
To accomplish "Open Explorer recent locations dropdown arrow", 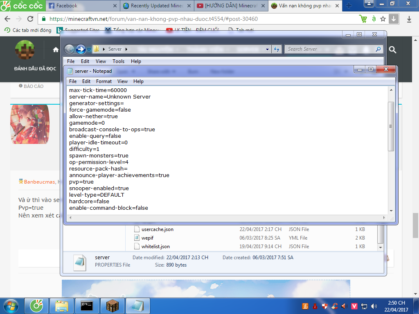I will click(89, 49).
